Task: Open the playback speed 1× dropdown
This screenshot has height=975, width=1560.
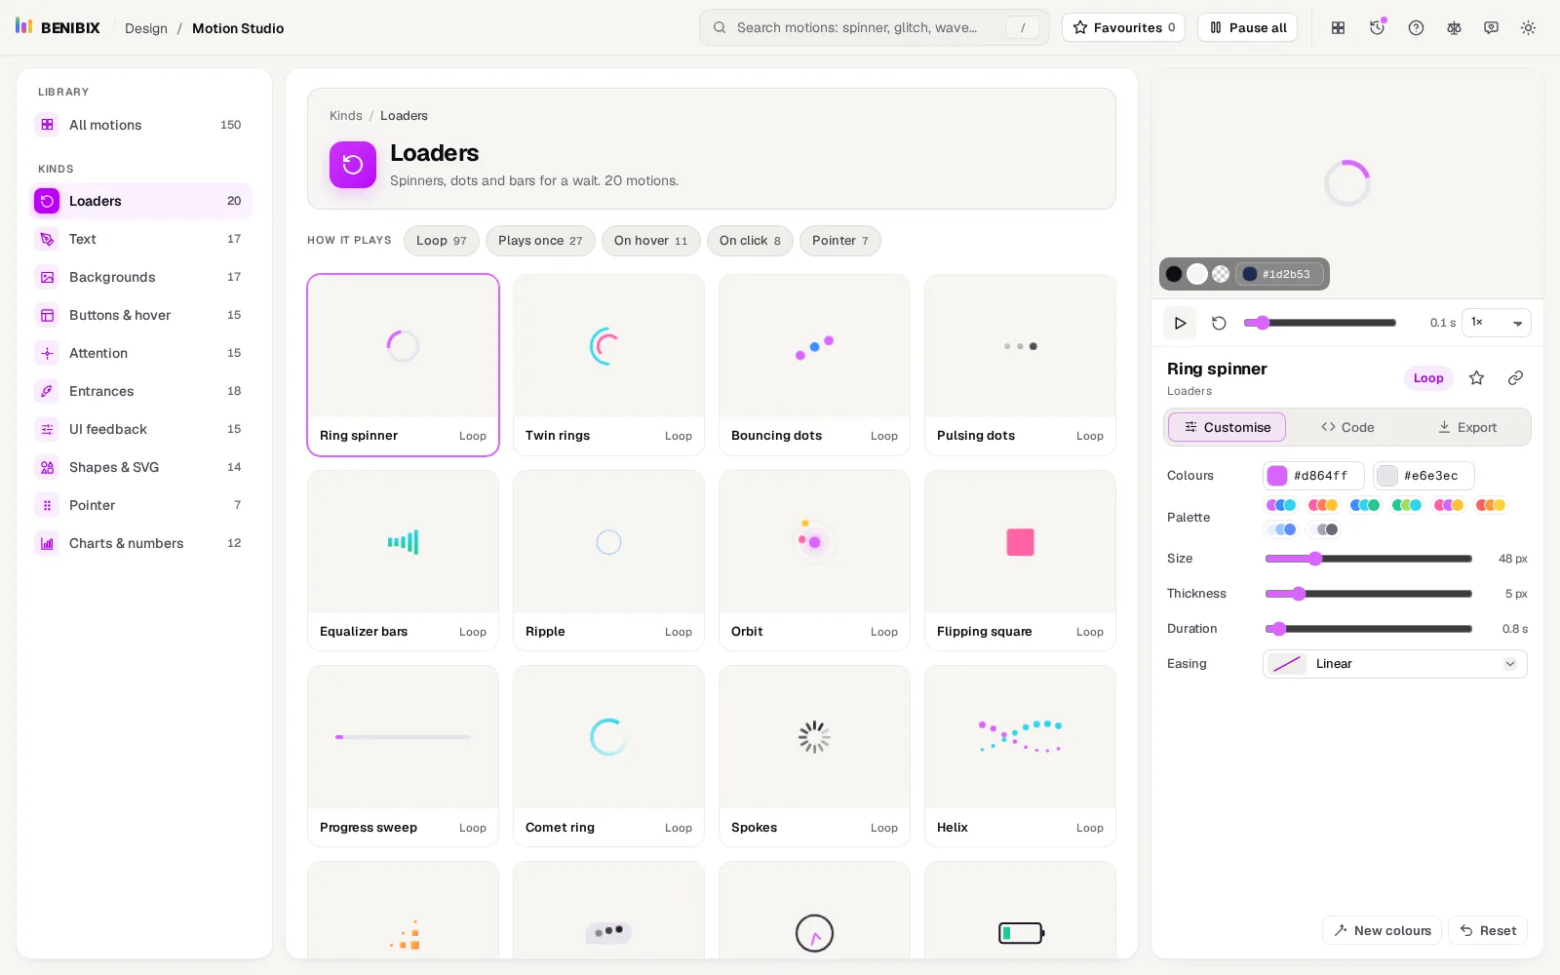Action: tap(1496, 323)
